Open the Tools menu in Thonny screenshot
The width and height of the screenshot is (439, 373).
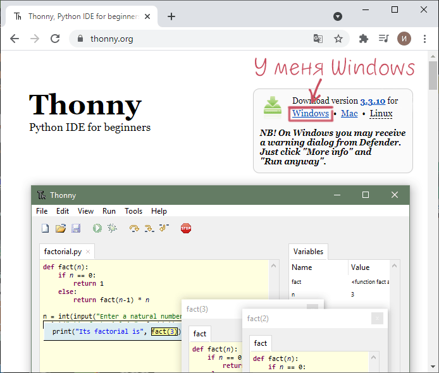click(133, 211)
